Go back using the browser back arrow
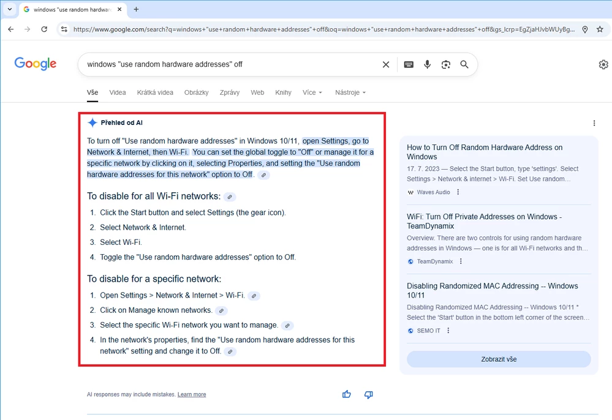Image resolution: width=612 pixels, height=420 pixels. pos(10,29)
